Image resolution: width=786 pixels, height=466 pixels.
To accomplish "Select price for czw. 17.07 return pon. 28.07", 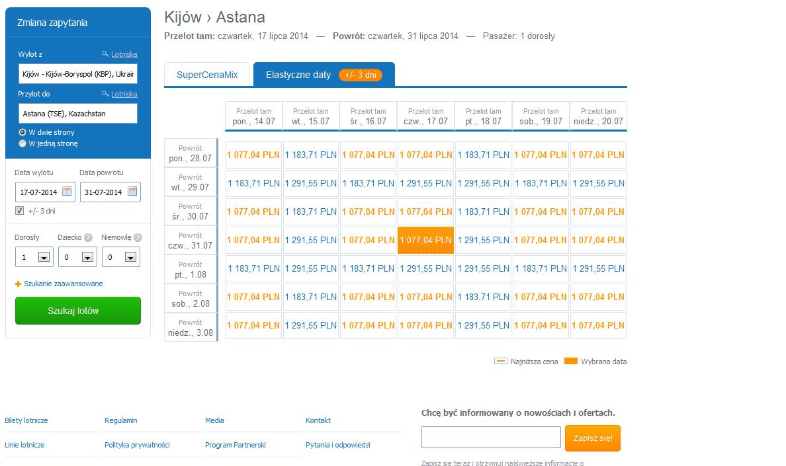I will 425,155.
